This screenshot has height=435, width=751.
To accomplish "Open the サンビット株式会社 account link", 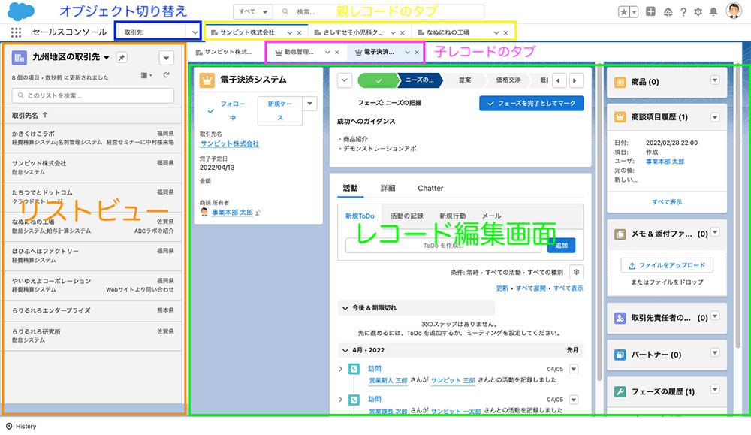I will [230, 143].
